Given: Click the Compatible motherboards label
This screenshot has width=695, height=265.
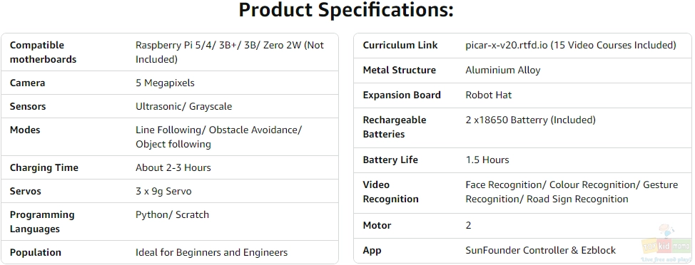Looking at the screenshot, I should pyautogui.click(x=43, y=52).
